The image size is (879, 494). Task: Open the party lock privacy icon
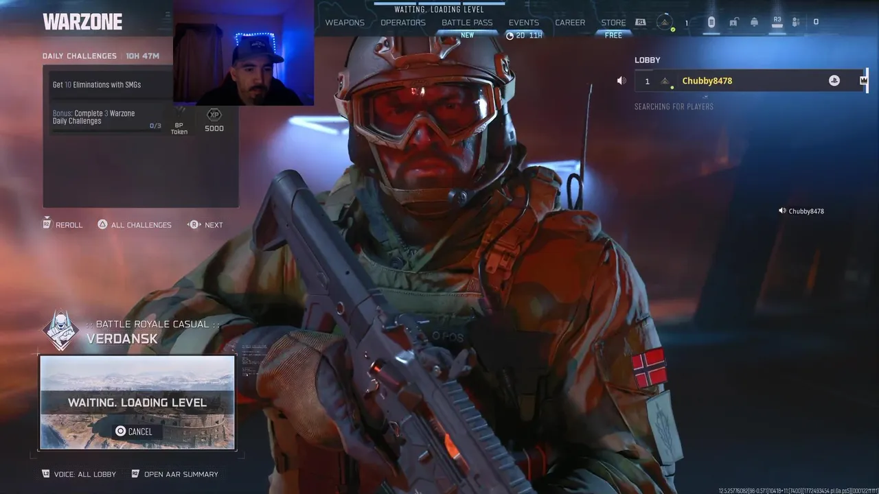point(733,23)
